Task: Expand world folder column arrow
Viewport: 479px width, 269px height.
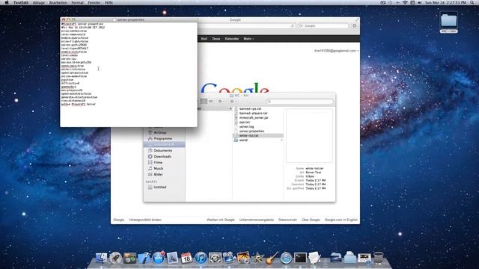Action: click(x=281, y=140)
